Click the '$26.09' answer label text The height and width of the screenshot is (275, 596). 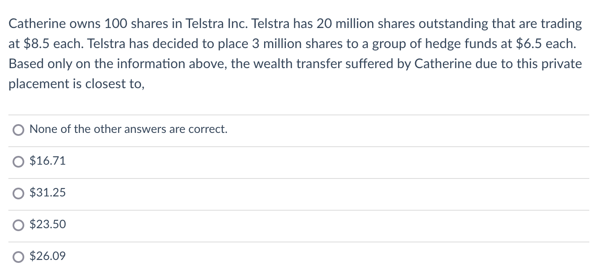point(48,256)
